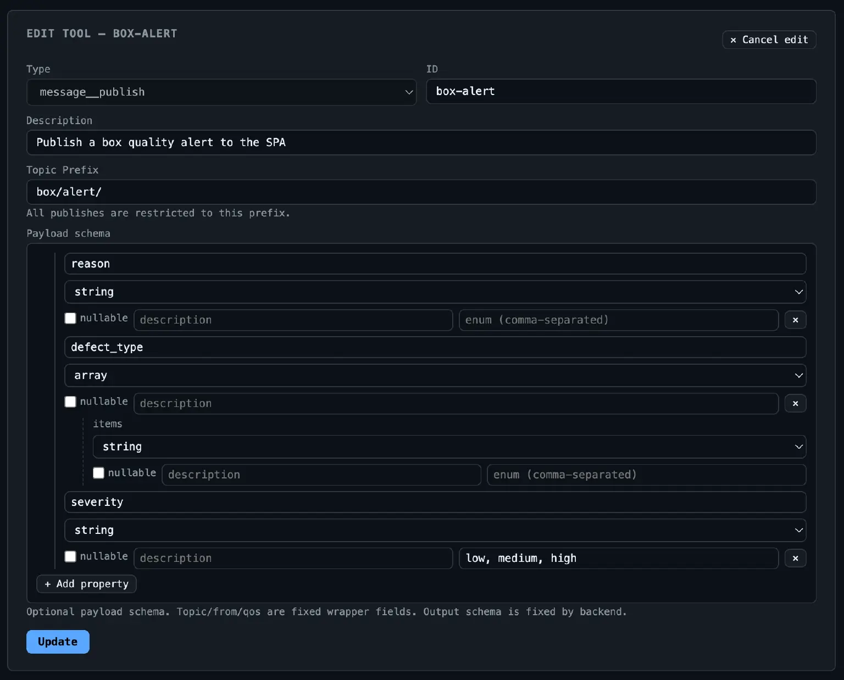This screenshot has height=680, width=844.
Task: Open the array type dropdown under defect_type
Action: coord(435,375)
